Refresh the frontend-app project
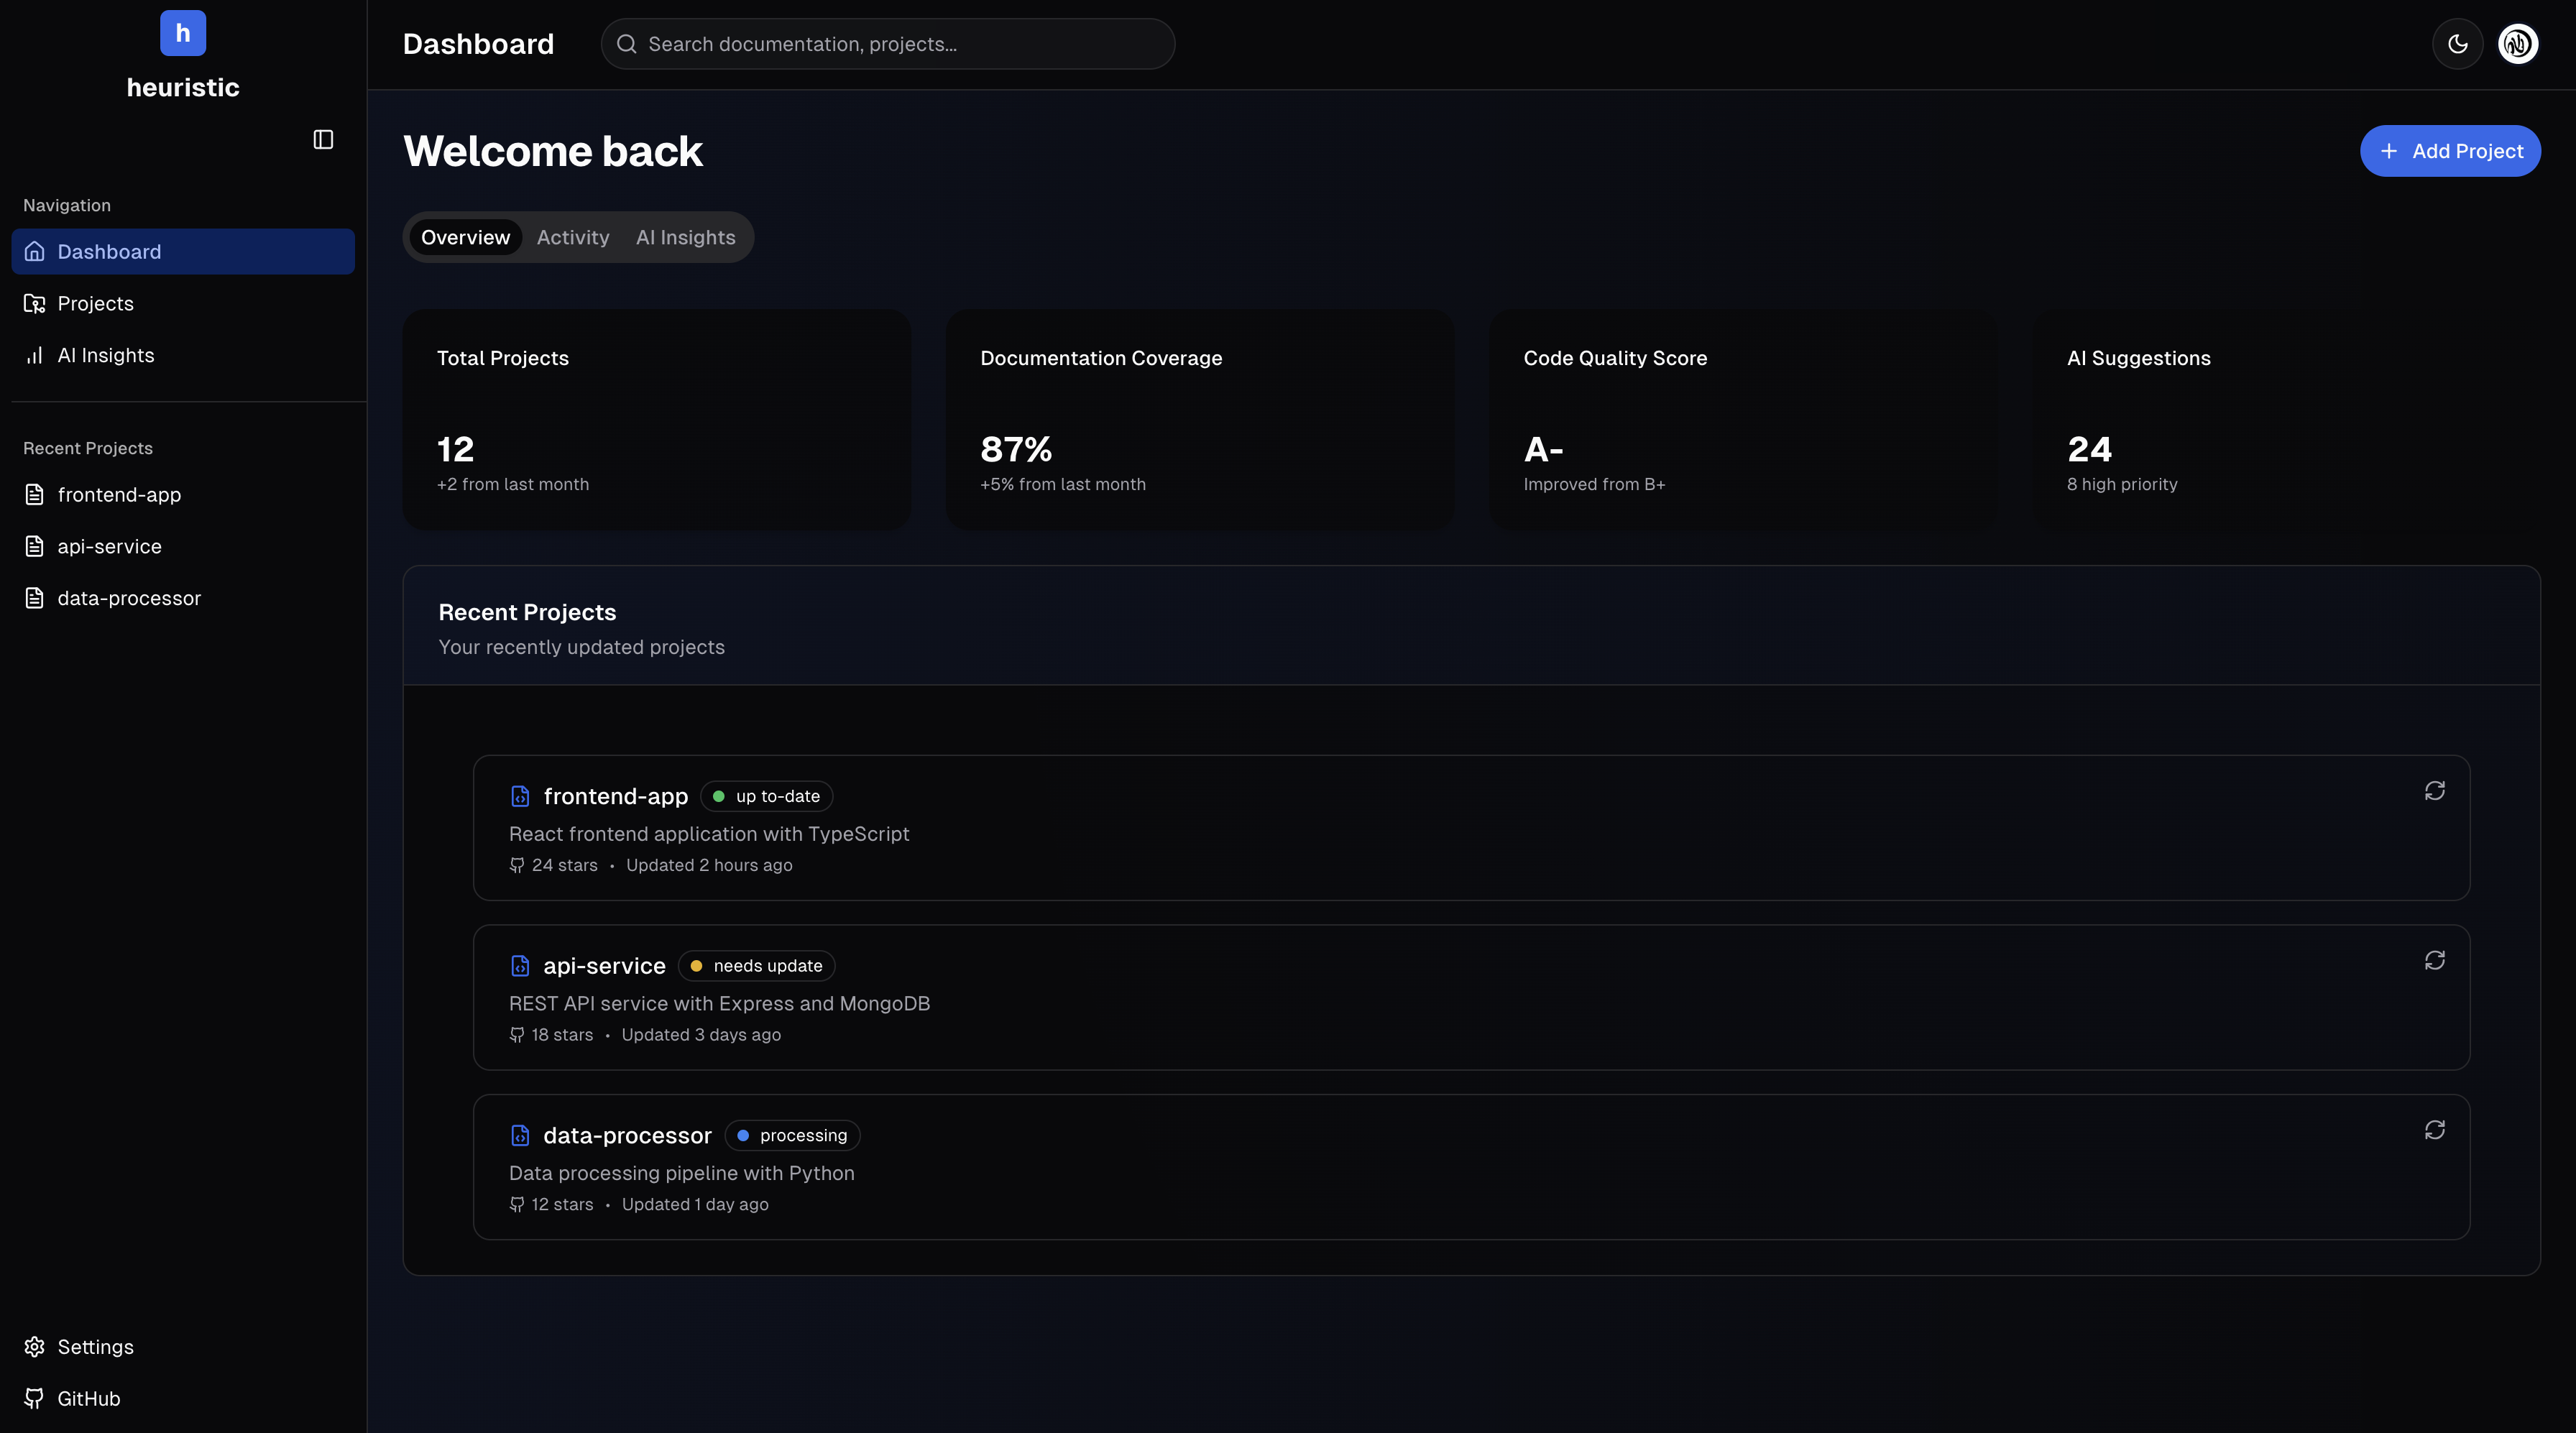Image resolution: width=2576 pixels, height=1433 pixels. click(2434, 791)
